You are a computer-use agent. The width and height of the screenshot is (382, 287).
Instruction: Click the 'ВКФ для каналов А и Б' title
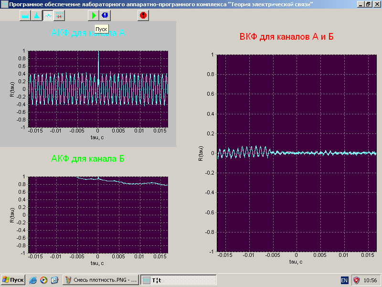tap(286, 37)
